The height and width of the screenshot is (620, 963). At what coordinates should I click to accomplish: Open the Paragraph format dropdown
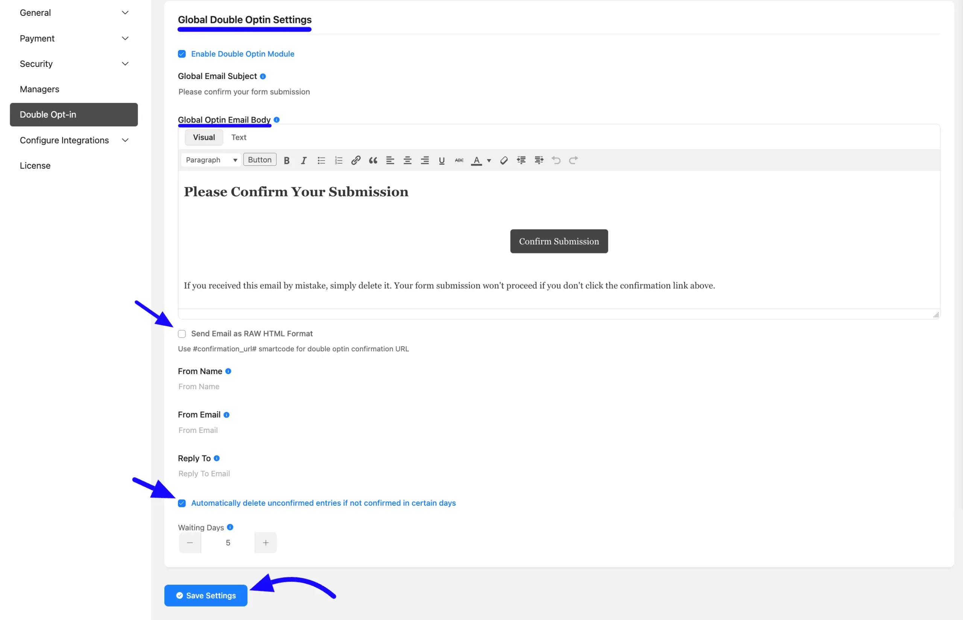pos(211,160)
